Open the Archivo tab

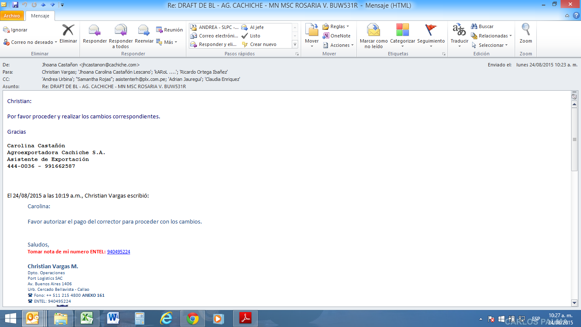12,16
